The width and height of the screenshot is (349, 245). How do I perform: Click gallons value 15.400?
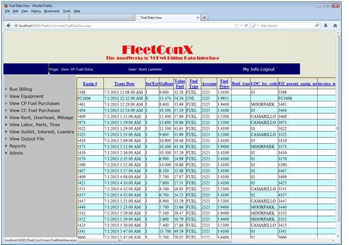(165, 116)
